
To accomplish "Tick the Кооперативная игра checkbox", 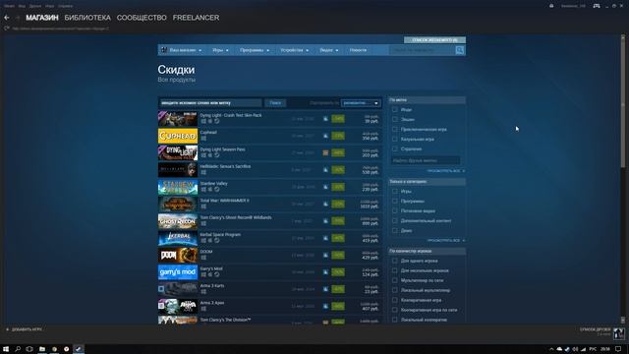I will tap(395, 300).
